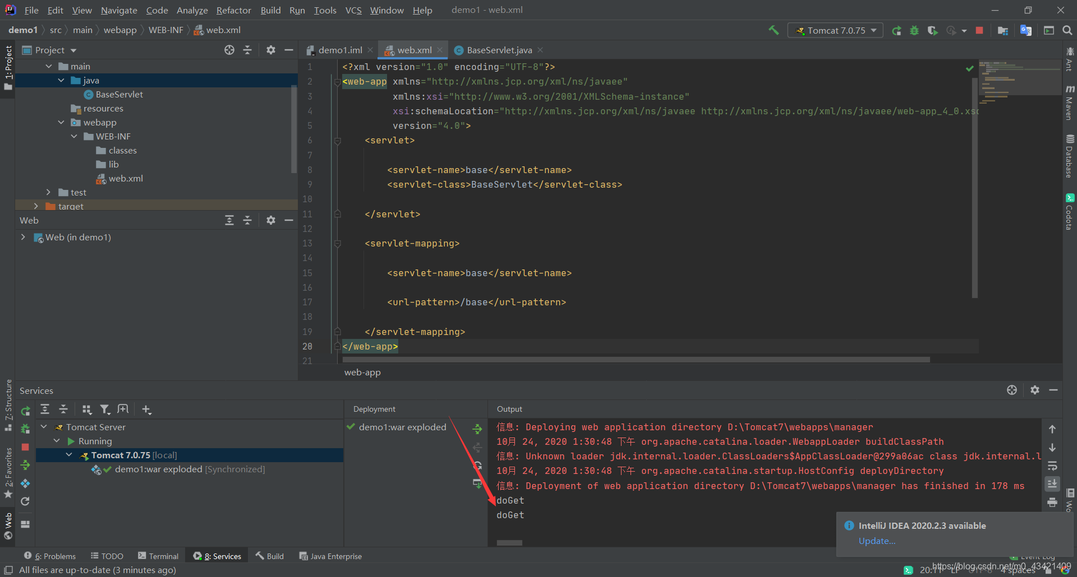Screen dimensions: 1077x577
Task: Run Tomcat with Coverage shield icon
Action: (932, 31)
